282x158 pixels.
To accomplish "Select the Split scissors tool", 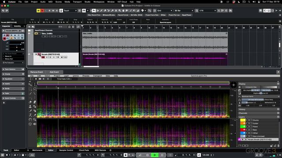I will pyautogui.click(x=109, y=11).
